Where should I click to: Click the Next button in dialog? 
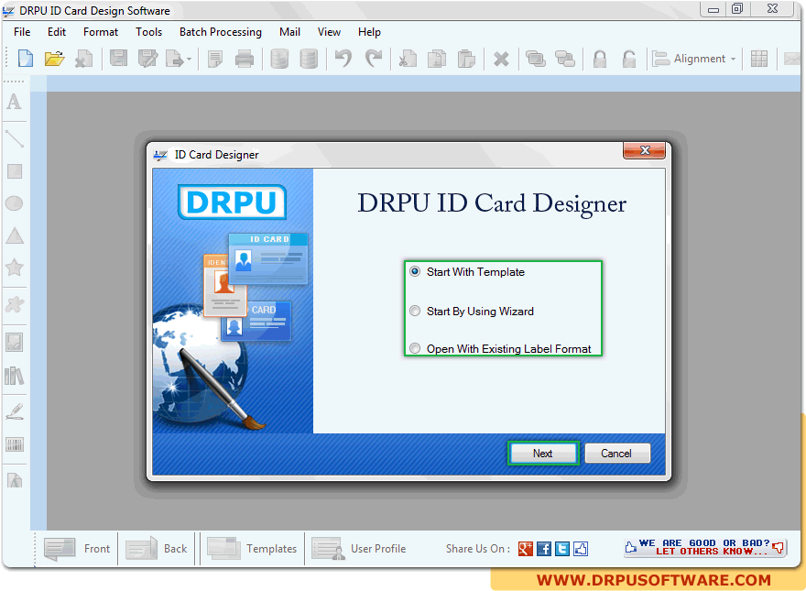[x=543, y=454]
